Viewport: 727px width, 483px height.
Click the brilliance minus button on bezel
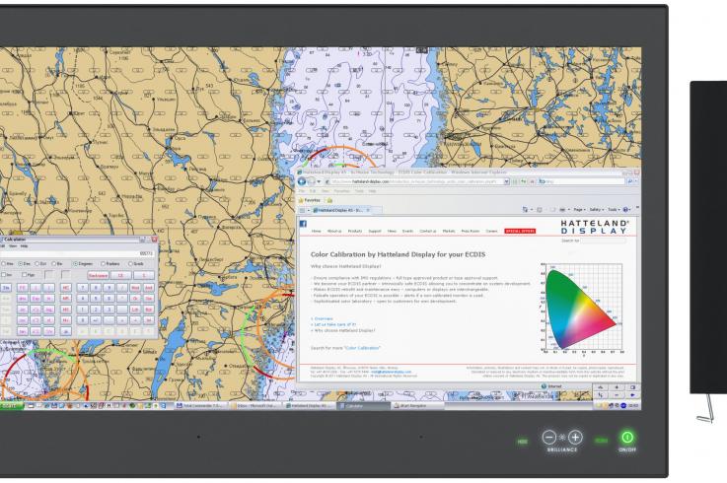tap(549, 437)
